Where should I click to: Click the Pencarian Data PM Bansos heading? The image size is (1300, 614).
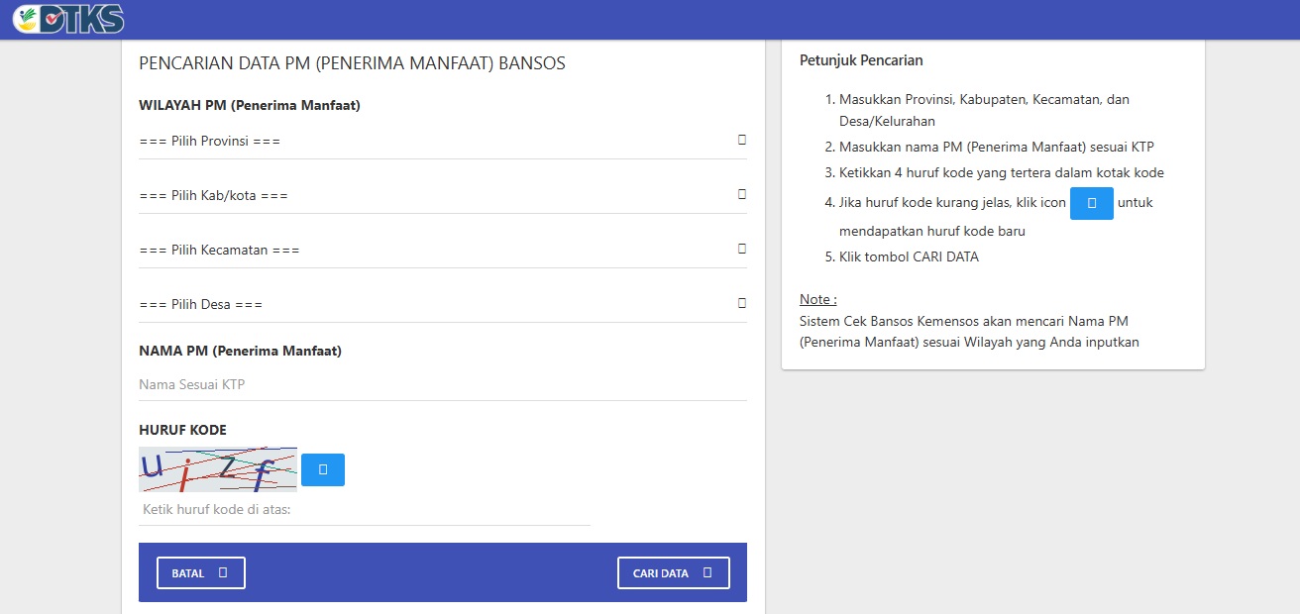352,63
